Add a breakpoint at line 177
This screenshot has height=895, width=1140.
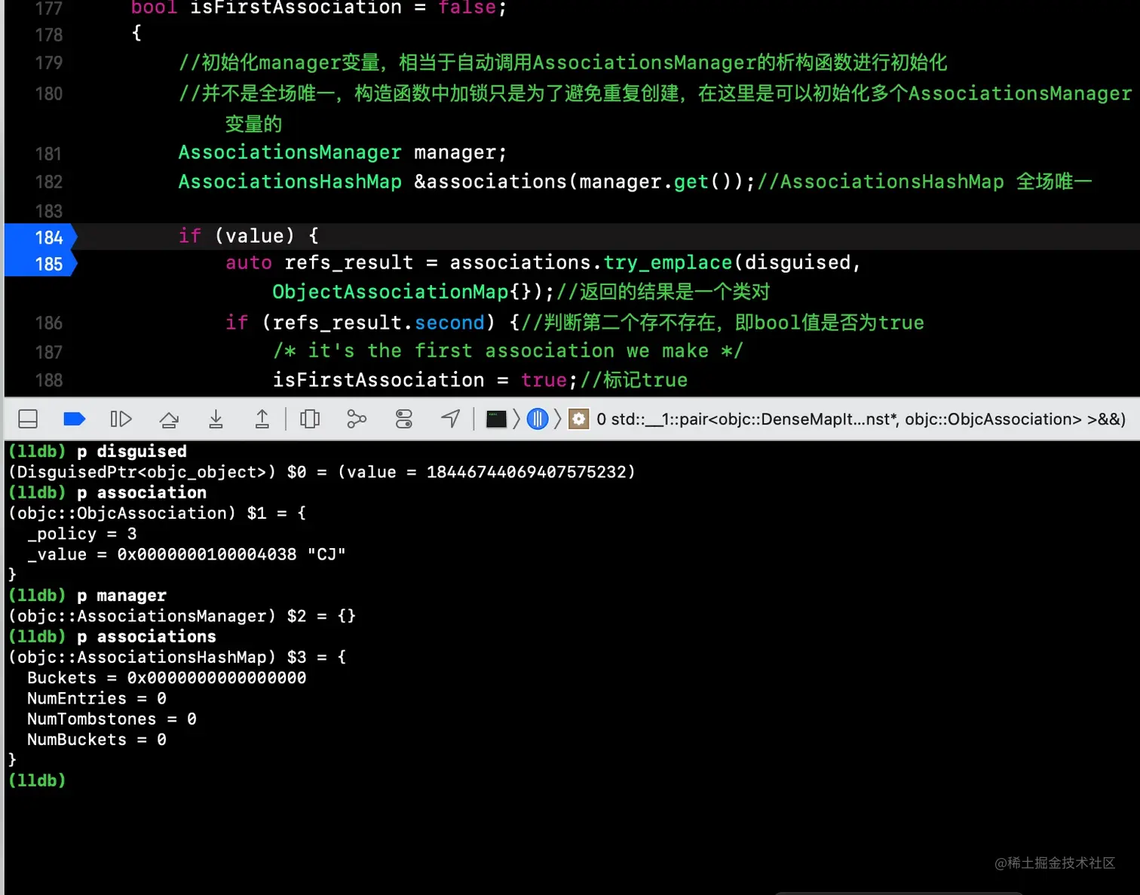(x=48, y=9)
